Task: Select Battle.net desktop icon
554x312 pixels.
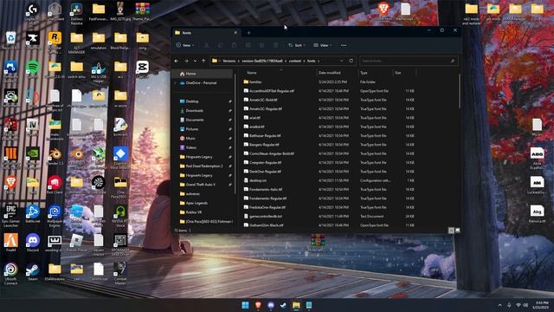Action: click(x=33, y=214)
